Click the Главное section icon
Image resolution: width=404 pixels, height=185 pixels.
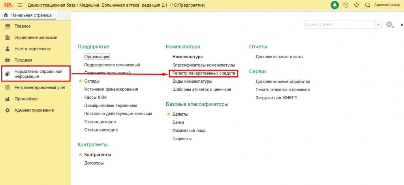8,26
